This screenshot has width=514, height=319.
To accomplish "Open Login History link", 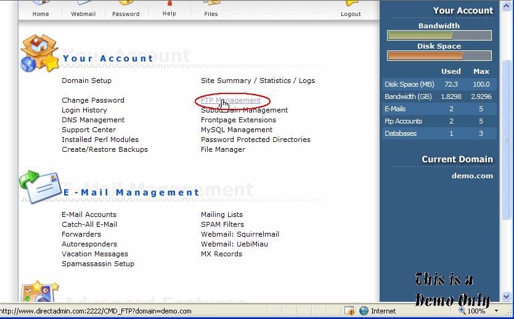I will (84, 110).
